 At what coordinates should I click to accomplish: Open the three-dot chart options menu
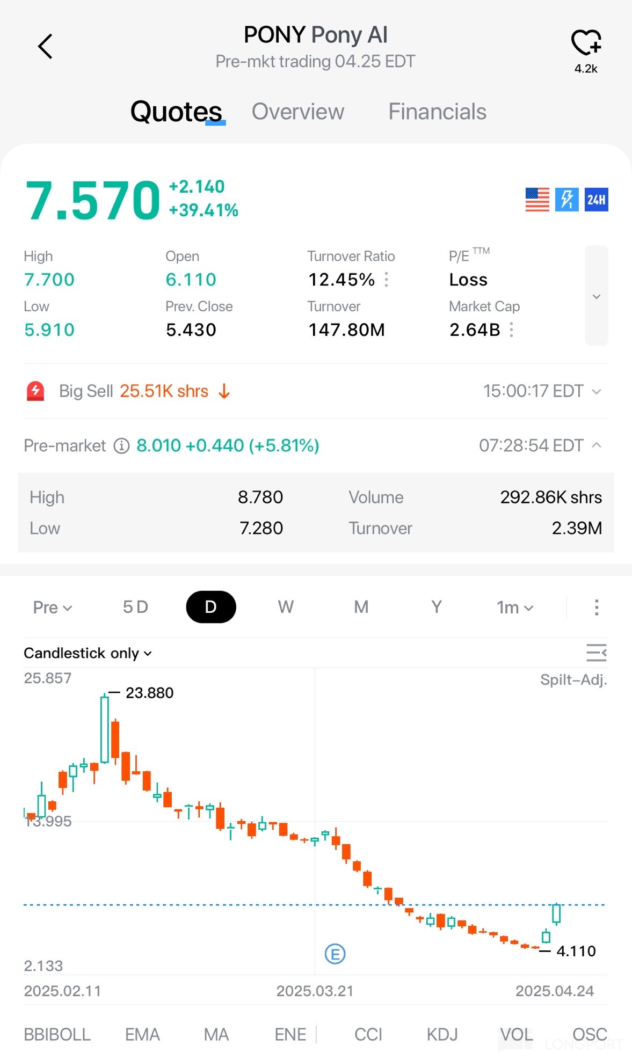click(596, 608)
